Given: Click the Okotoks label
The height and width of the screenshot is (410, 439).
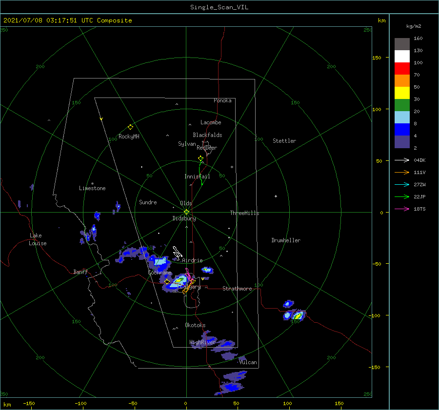Looking at the screenshot, I should (x=195, y=325).
